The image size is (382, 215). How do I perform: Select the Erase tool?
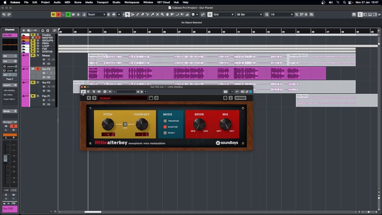pyautogui.click(x=143, y=14)
